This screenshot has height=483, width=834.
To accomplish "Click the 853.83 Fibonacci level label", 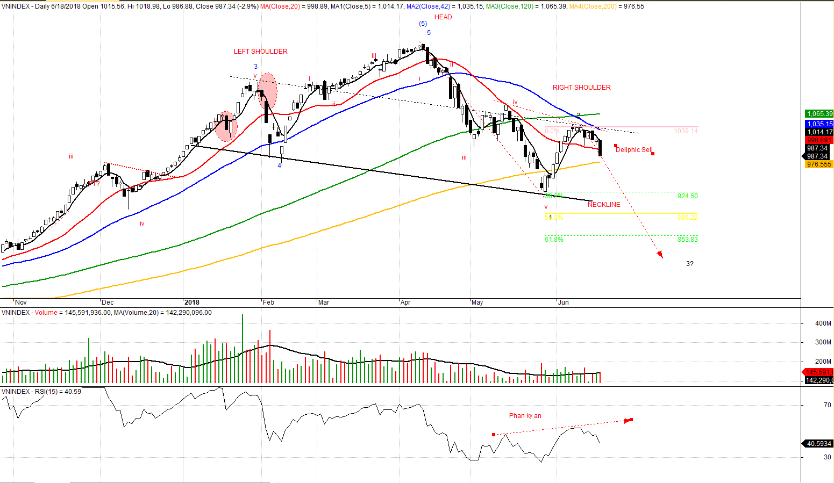I will [x=687, y=240].
